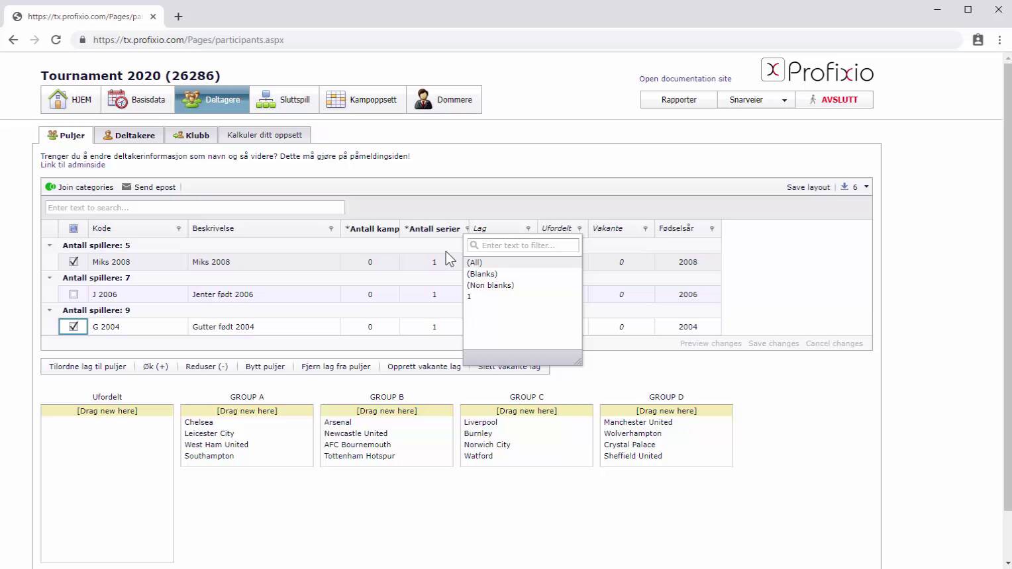1012x569 pixels.
Task: Select (All) in the filter list
Action: [523, 263]
